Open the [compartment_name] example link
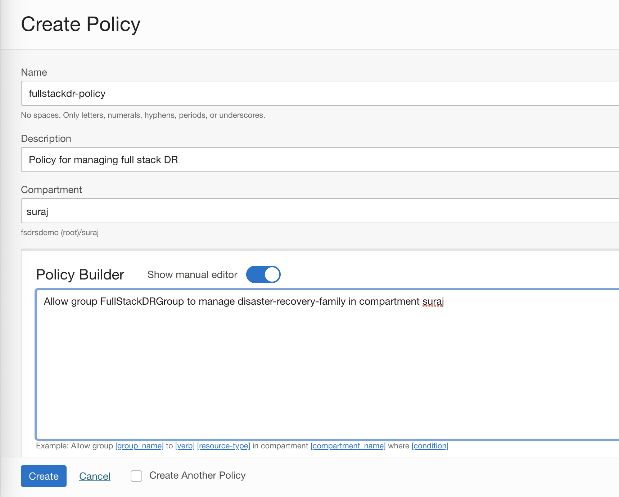 pyautogui.click(x=348, y=445)
